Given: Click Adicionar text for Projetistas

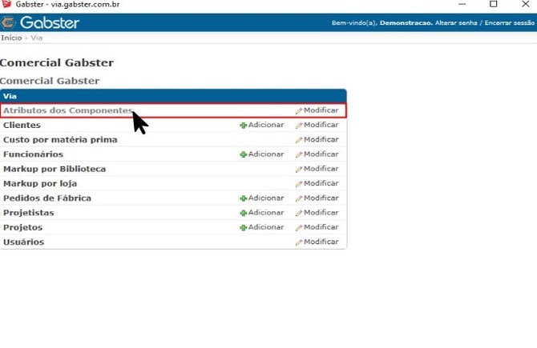Looking at the screenshot, I should (266, 213).
